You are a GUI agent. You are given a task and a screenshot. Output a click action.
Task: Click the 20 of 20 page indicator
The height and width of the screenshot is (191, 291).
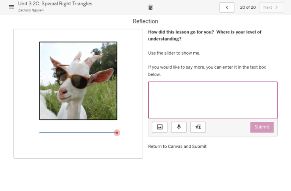click(248, 7)
